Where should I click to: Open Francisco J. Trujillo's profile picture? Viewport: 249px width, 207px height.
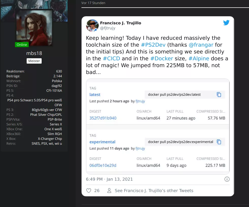tap(92, 25)
